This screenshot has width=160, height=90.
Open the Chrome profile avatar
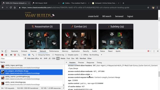point(153,7)
